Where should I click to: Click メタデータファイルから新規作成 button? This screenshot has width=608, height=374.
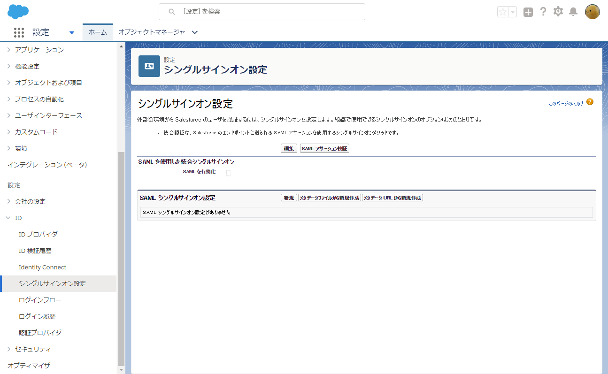pyautogui.click(x=330, y=198)
